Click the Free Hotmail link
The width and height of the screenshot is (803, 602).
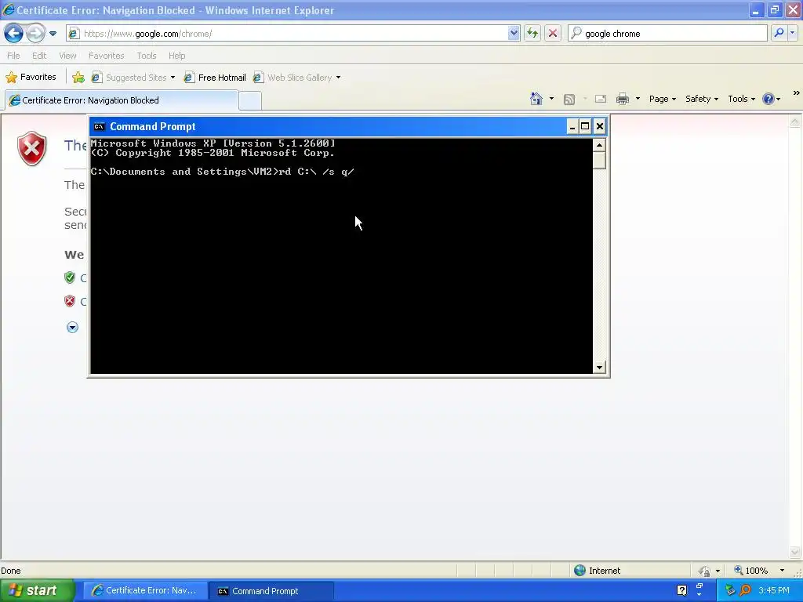pyautogui.click(x=215, y=78)
